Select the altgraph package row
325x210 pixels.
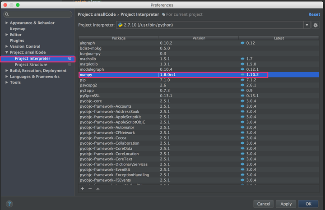[199, 43]
